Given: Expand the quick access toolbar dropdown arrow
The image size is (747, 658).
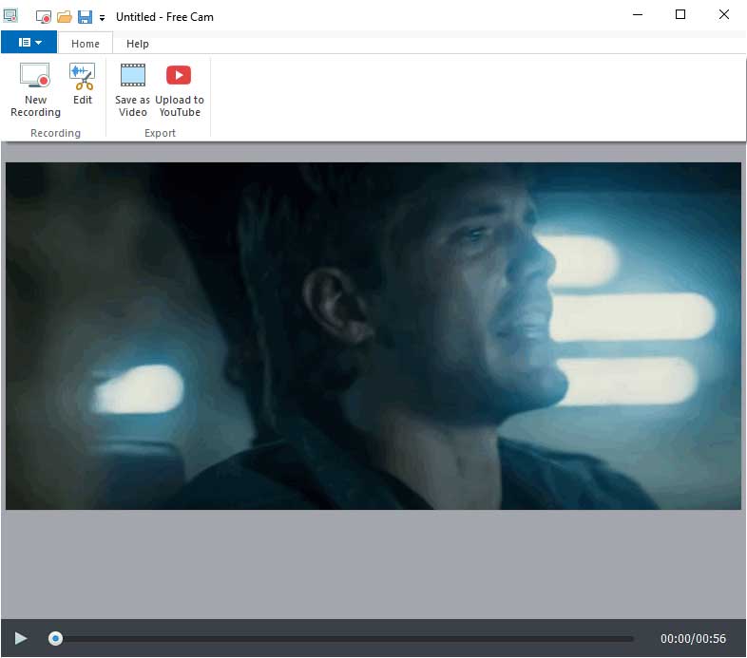Looking at the screenshot, I should point(102,18).
